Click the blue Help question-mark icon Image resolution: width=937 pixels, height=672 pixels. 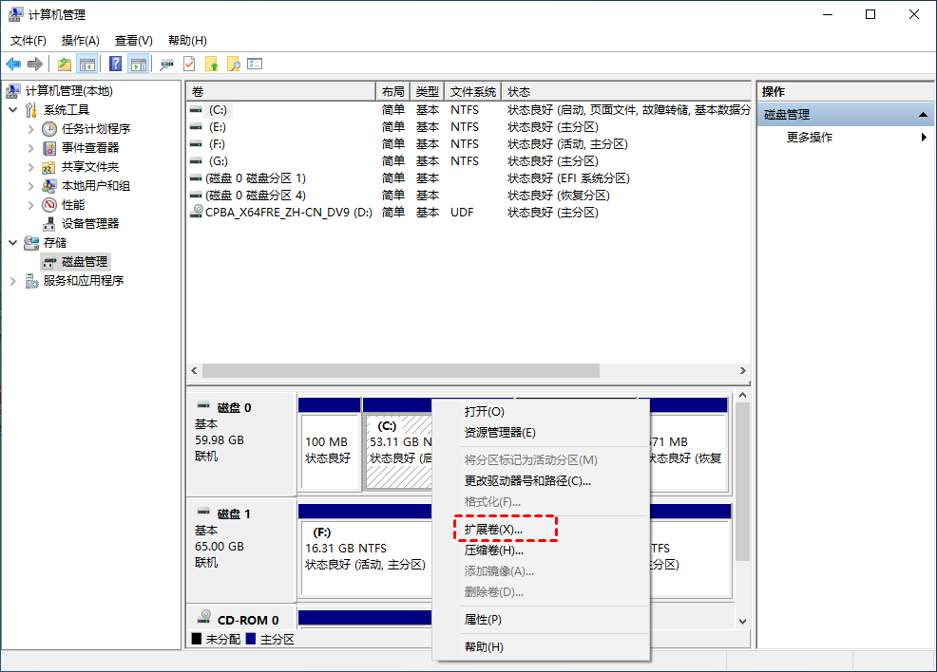pos(115,64)
